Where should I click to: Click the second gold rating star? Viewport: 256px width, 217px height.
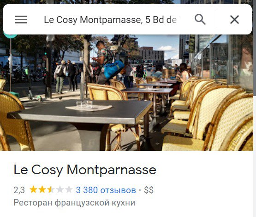(42, 189)
